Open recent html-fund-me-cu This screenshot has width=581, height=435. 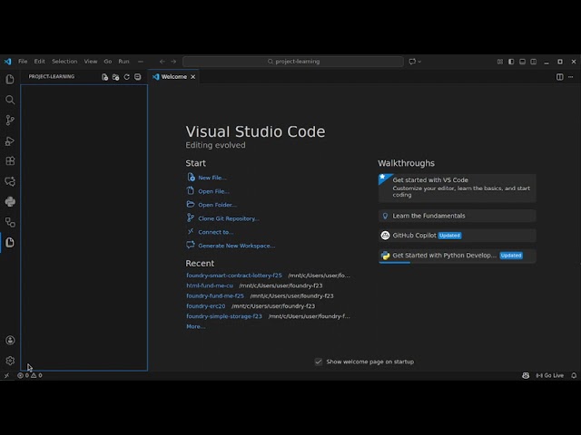click(210, 285)
